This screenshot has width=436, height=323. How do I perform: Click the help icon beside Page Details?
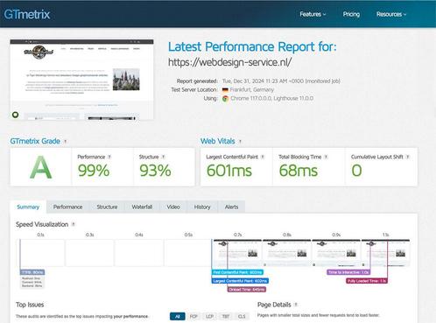point(296,305)
